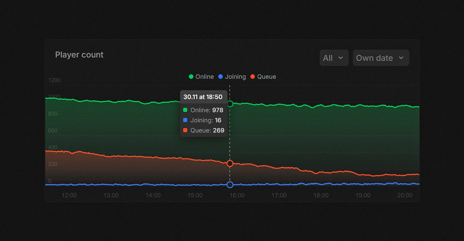The width and height of the screenshot is (464, 241).
Task: Click the blue Joining legend dot
Action: (221, 77)
